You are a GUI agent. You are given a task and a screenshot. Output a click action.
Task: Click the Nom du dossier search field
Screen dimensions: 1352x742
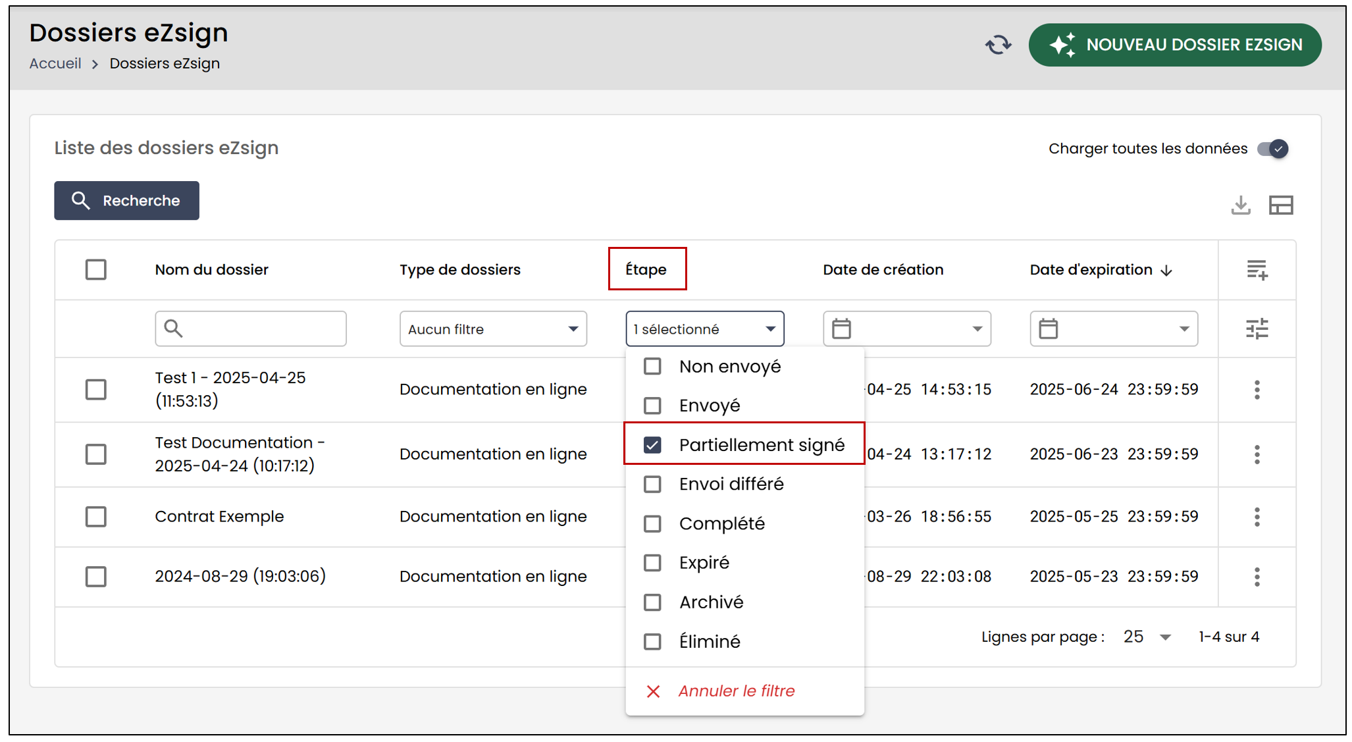click(x=251, y=329)
